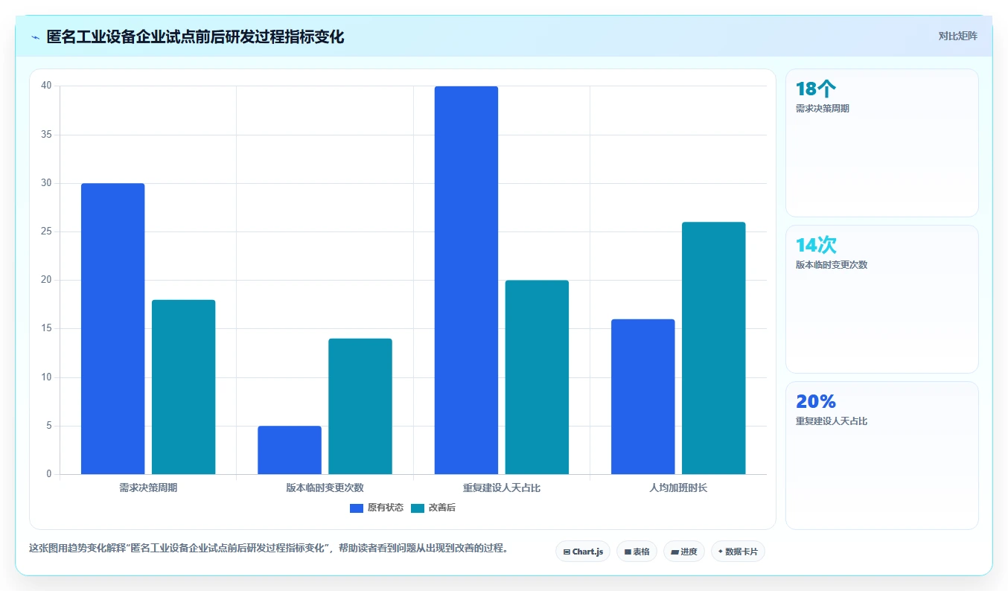1008x591 pixels.
Task: Click the chart title 匿名工业设备企业试点前后研发过程指标变化
Action: [195, 37]
